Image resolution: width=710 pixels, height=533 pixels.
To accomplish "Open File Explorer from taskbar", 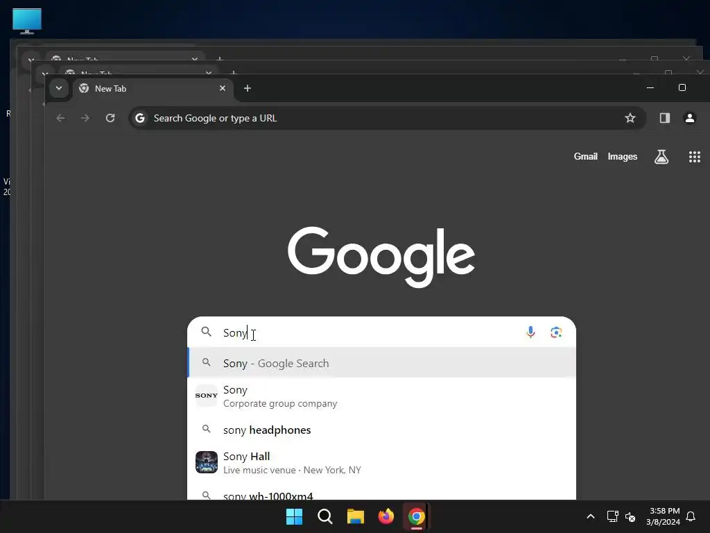I will point(356,516).
